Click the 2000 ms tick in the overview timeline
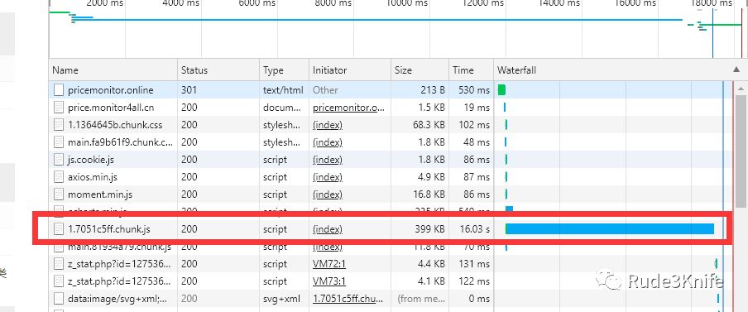The width and height of the screenshot is (748, 312). point(104,4)
